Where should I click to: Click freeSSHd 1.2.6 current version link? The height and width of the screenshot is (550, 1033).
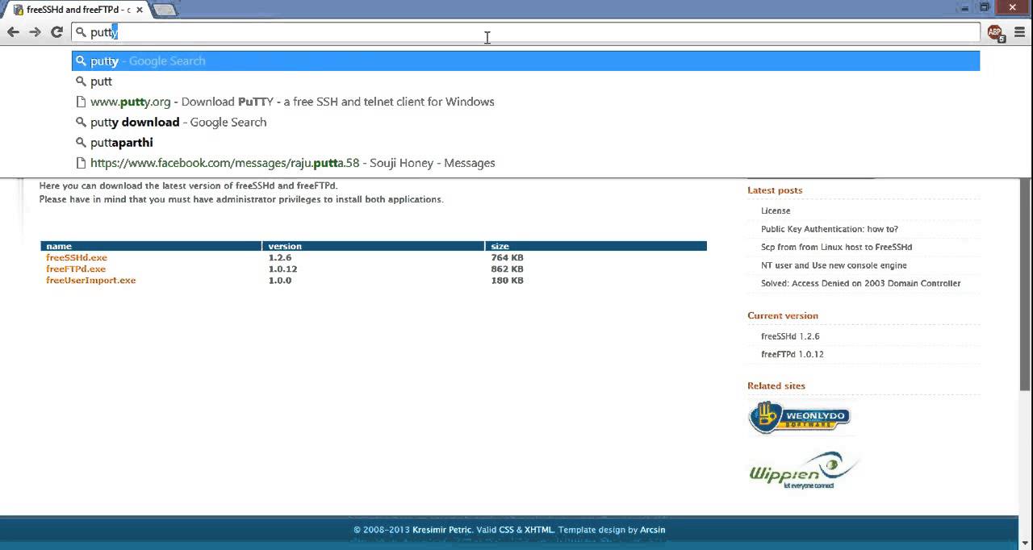(790, 336)
